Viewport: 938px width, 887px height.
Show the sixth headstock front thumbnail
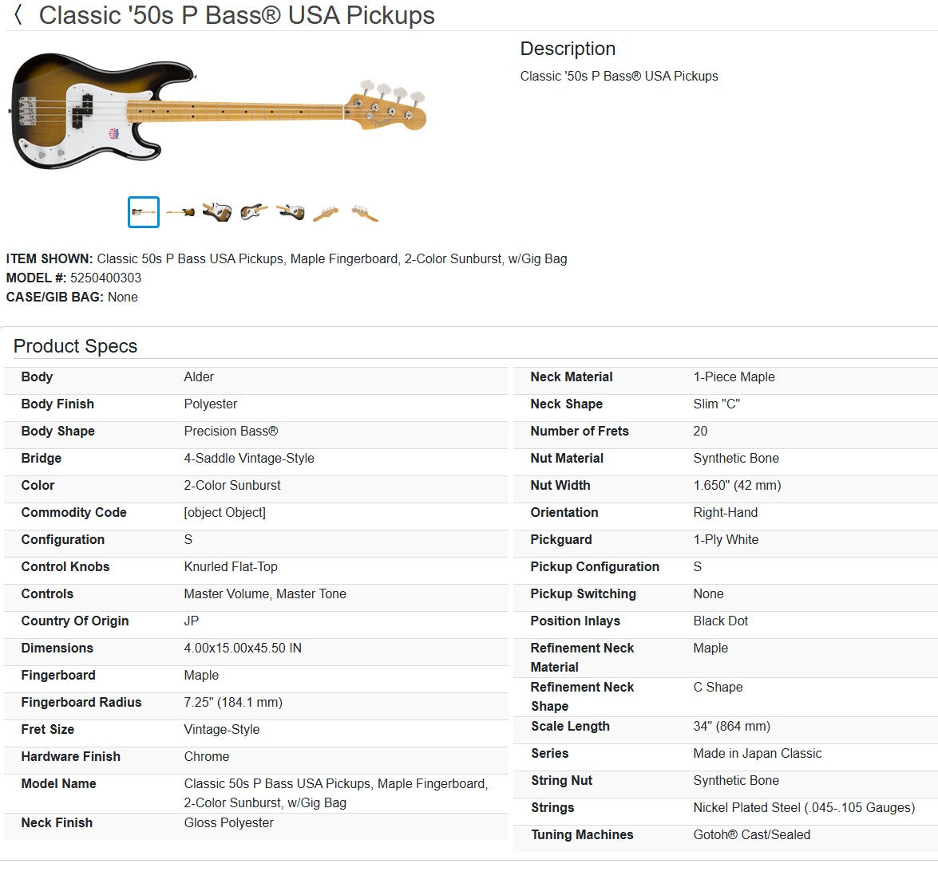tap(326, 213)
